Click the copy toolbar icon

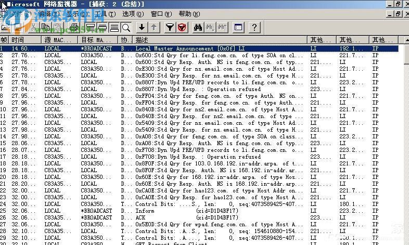pyautogui.click(x=45, y=27)
